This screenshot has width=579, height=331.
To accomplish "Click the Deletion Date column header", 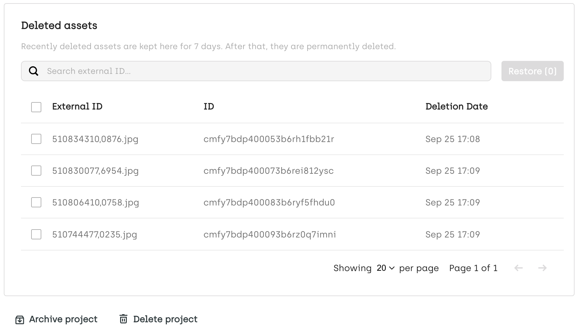I will coord(456,107).
